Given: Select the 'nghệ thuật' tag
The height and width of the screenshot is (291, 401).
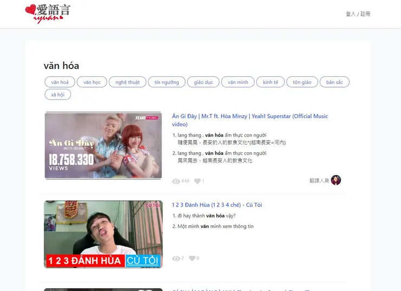Looking at the screenshot, I should tap(127, 82).
